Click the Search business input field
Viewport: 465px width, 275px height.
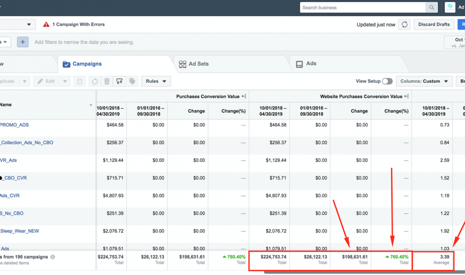[363, 8]
